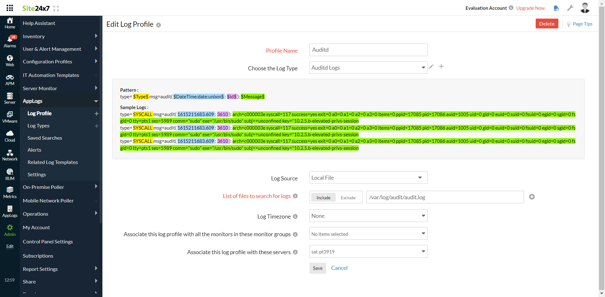Click the plus icon beside the log type dropdown
Viewport: 605px width, 297px height.
coord(441,67)
